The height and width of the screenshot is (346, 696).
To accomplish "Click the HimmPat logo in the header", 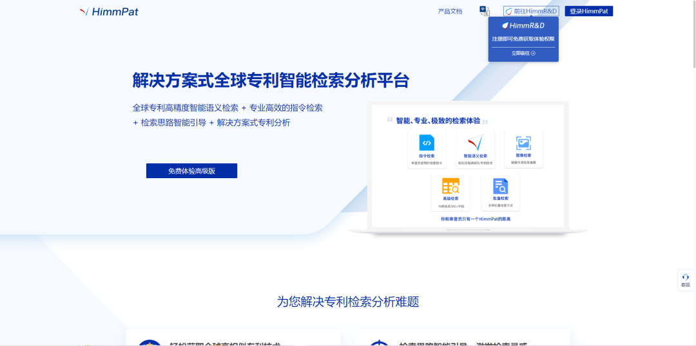I will (x=109, y=12).
